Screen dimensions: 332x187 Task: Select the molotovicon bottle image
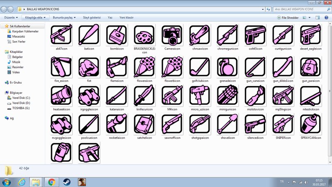255,96
